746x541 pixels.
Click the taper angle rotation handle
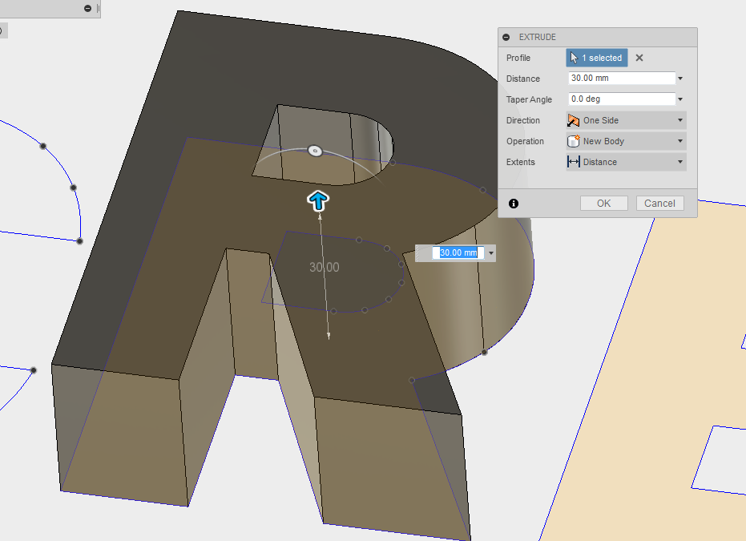pyautogui.click(x=315, y=150)
